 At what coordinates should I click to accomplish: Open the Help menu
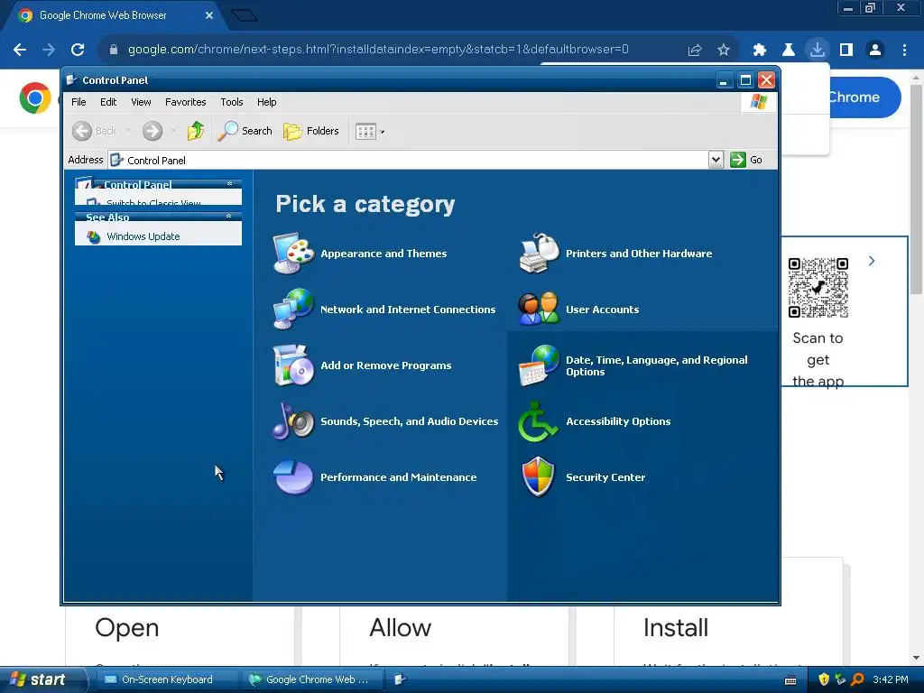[266, 102]
